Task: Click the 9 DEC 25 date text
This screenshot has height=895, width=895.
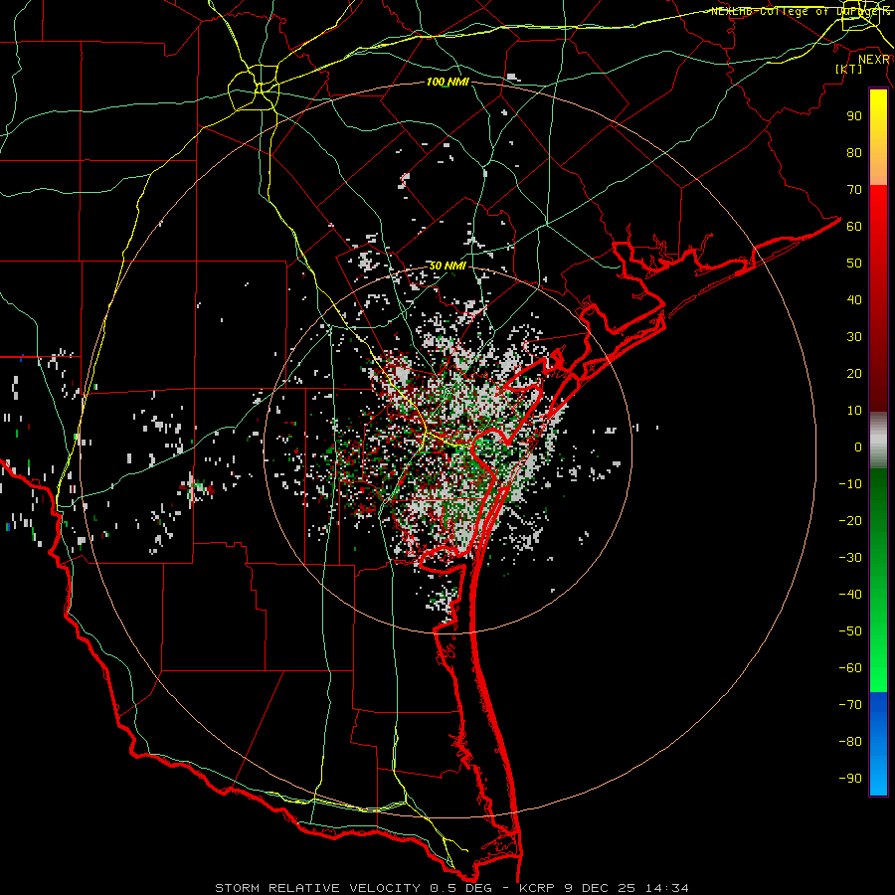Action: coord(599,888)
